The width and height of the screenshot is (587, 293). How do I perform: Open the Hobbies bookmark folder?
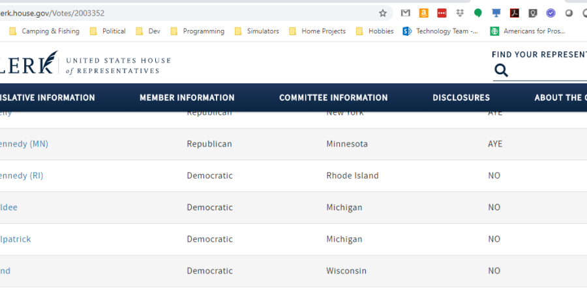click(x=375, y=31)
